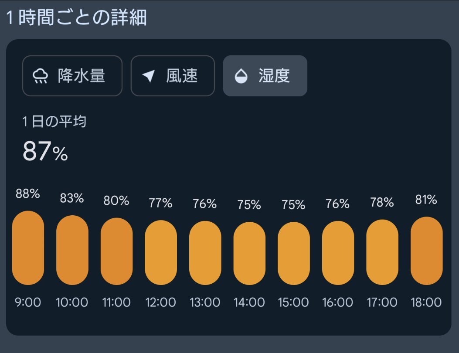Click the rain cloud icon for 降水量

tap(40, 76)
